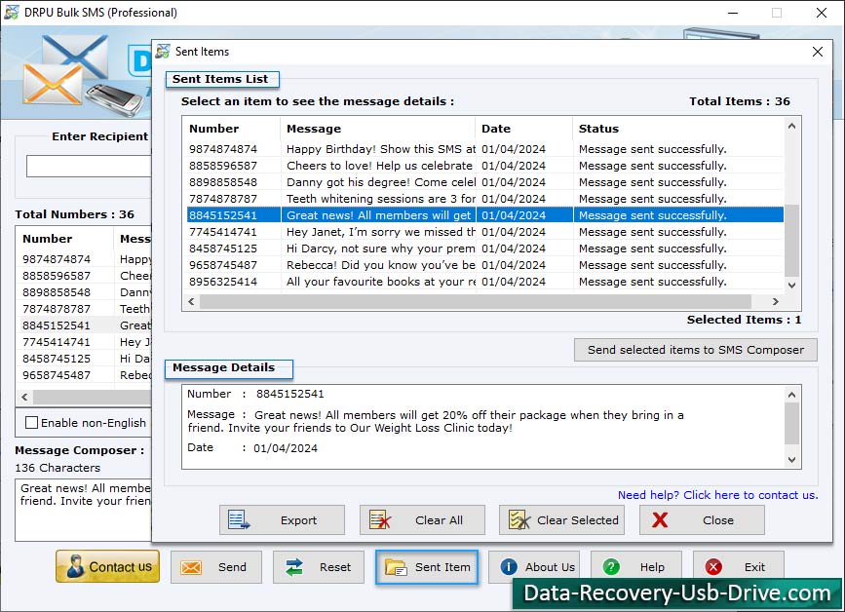Select highlighted sent item row 8845152541
845x612 pixels.
tap(485, 215)
